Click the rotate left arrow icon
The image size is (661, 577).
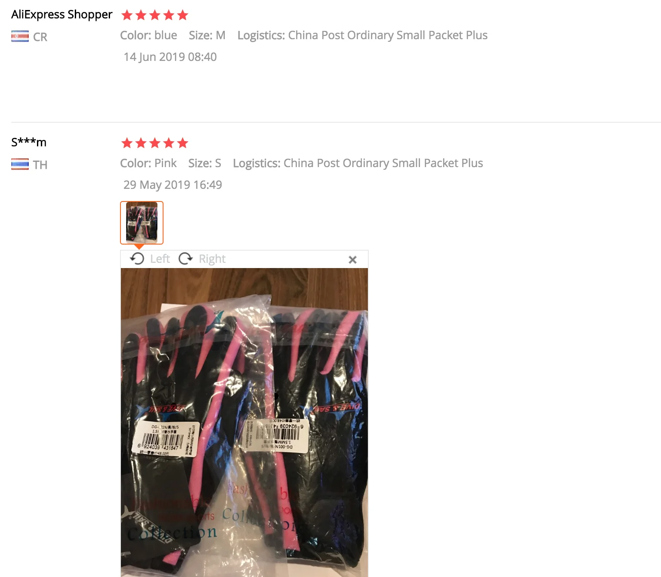tap(137, 258)
